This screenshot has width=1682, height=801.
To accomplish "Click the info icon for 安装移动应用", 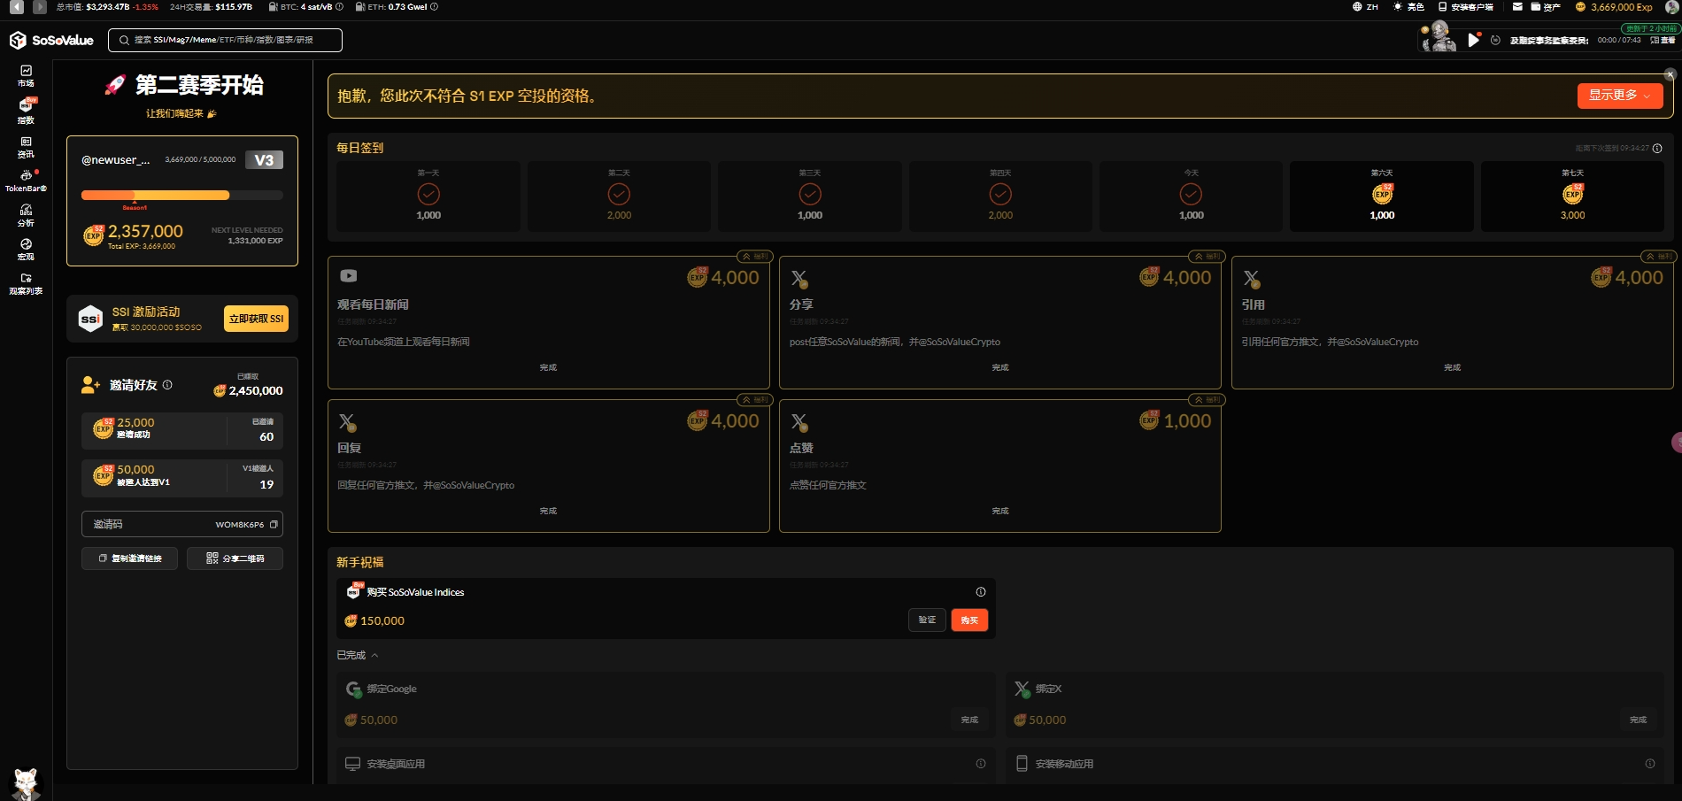I will click(x=1650, y=764).
